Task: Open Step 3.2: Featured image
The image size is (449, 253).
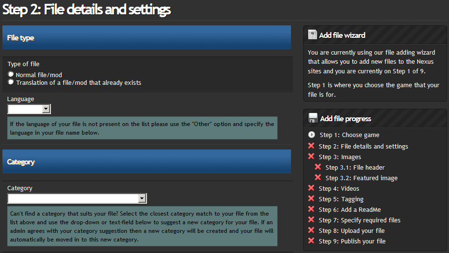Action: (x=362, y=178)
